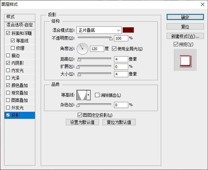Enable 消除锯齿 checkbox
This screenshot has height=170, width=208.
97,95
